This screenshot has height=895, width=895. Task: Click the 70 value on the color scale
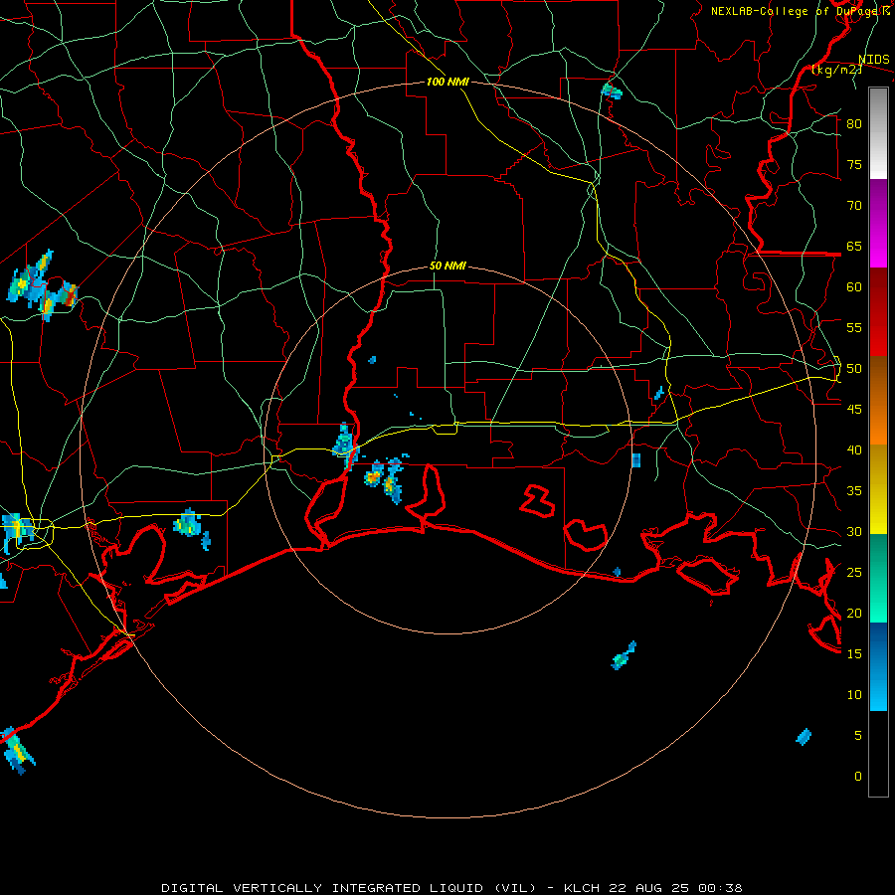coord(854,206)
